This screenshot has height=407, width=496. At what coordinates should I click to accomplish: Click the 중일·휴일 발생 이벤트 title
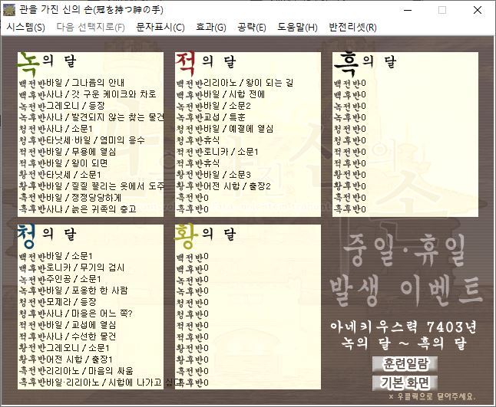(x=406, y=271)
